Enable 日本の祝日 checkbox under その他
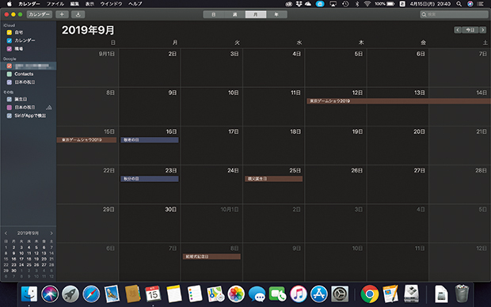491x307 pixels. click(x=9, y=108)
